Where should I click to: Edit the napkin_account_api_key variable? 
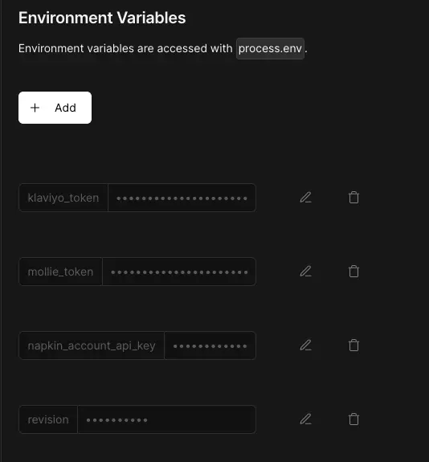pos(306,345)
